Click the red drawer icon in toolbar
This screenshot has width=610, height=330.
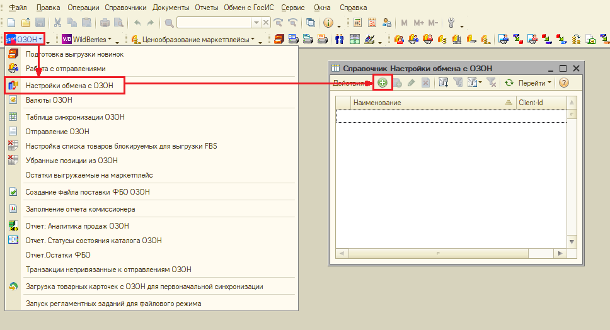pyautogui.click(x=279, y=39)
